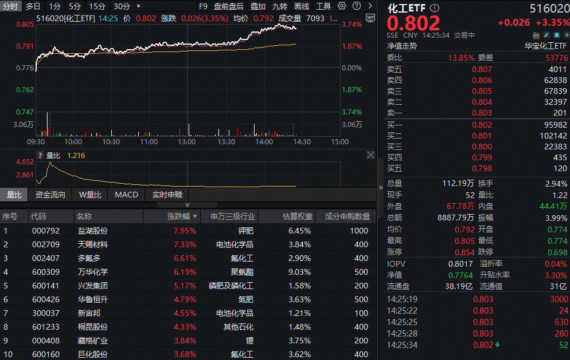Screen dimensions: 570x360
Task: Click the help question mark icon in toolbar
Action: click(355, 6)
